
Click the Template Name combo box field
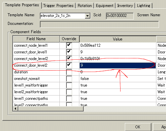pyautogui.click(x=65, y=16)
